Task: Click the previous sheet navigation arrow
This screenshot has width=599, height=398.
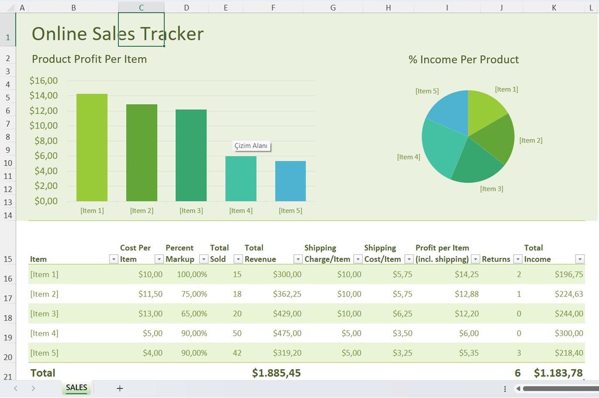Action: (16, 389)
